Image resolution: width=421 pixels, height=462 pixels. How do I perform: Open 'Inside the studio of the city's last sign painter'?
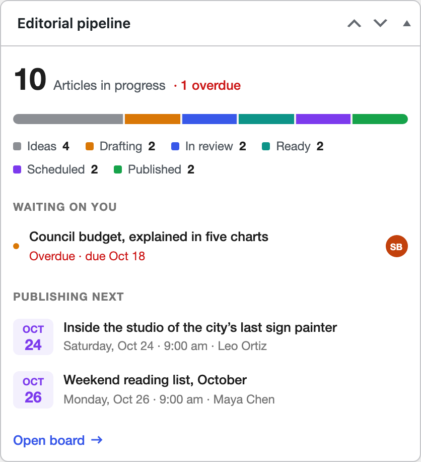200,328
